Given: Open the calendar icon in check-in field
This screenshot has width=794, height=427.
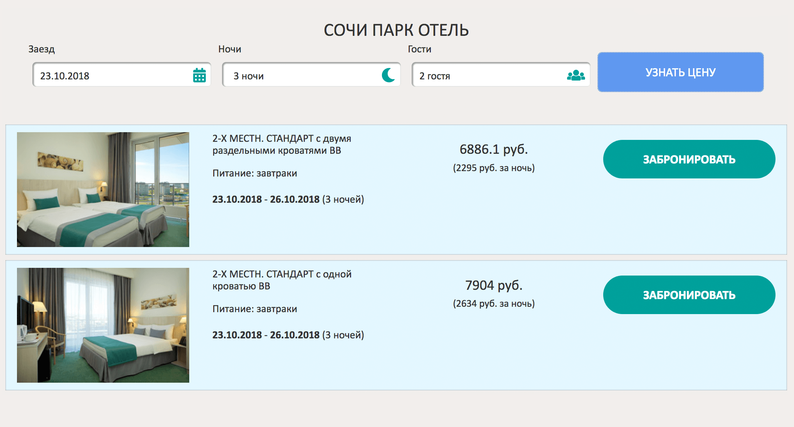Looking at the screenshot, I should tap(199, 75).
